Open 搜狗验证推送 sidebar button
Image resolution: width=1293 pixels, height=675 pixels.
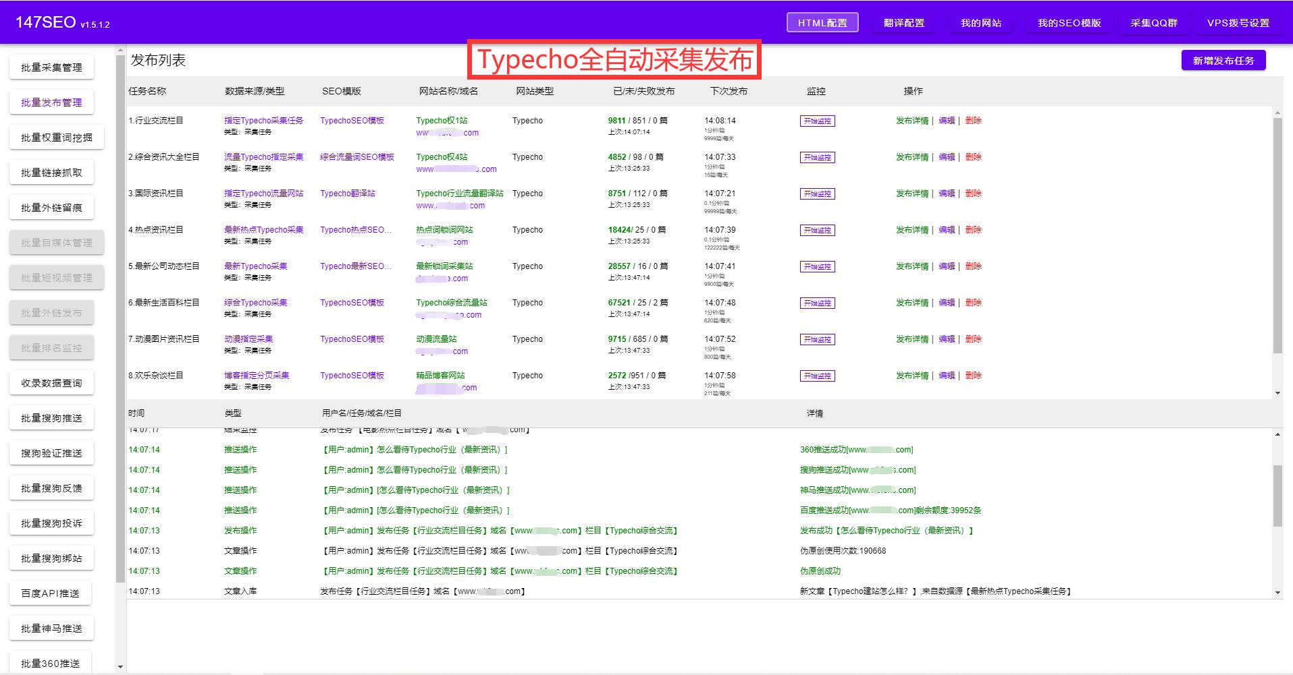point(51,453)
